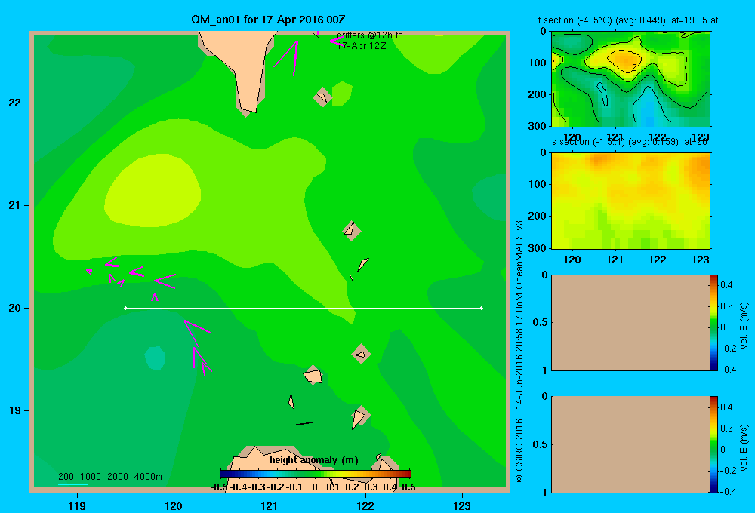755x513 pixels.
Task: Click the lower 'vel. E (m/s)' colorbar
Action: (713, 444)
